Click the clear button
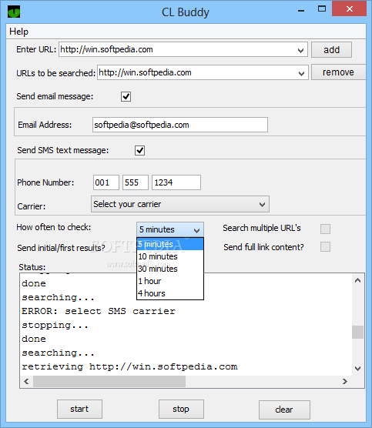This screenshot has width=372, height=428. [284, 410]
